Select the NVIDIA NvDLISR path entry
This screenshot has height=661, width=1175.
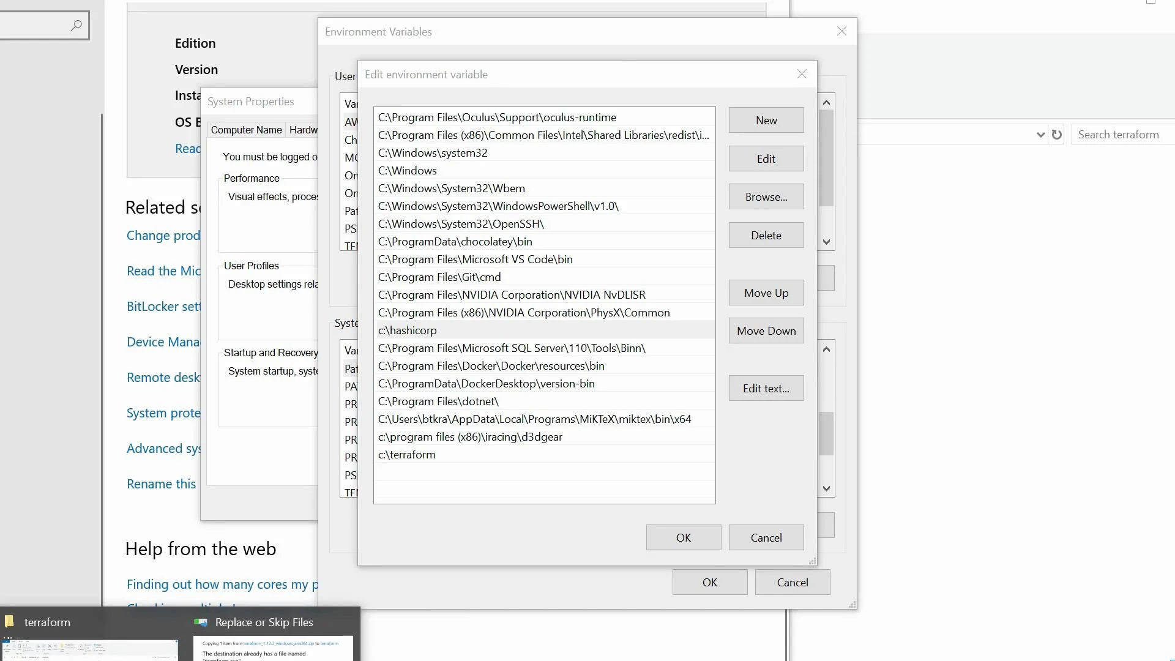[545, 295]
